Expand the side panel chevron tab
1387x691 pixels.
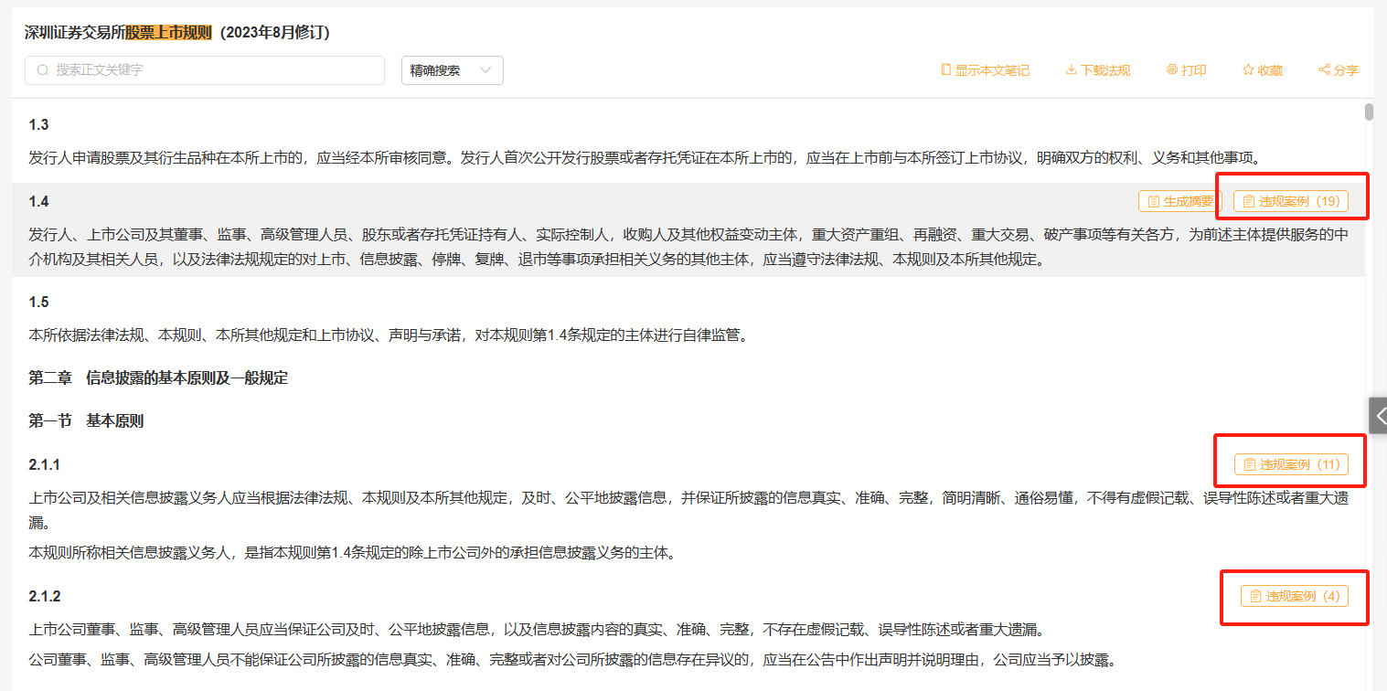pos(1378,415)
